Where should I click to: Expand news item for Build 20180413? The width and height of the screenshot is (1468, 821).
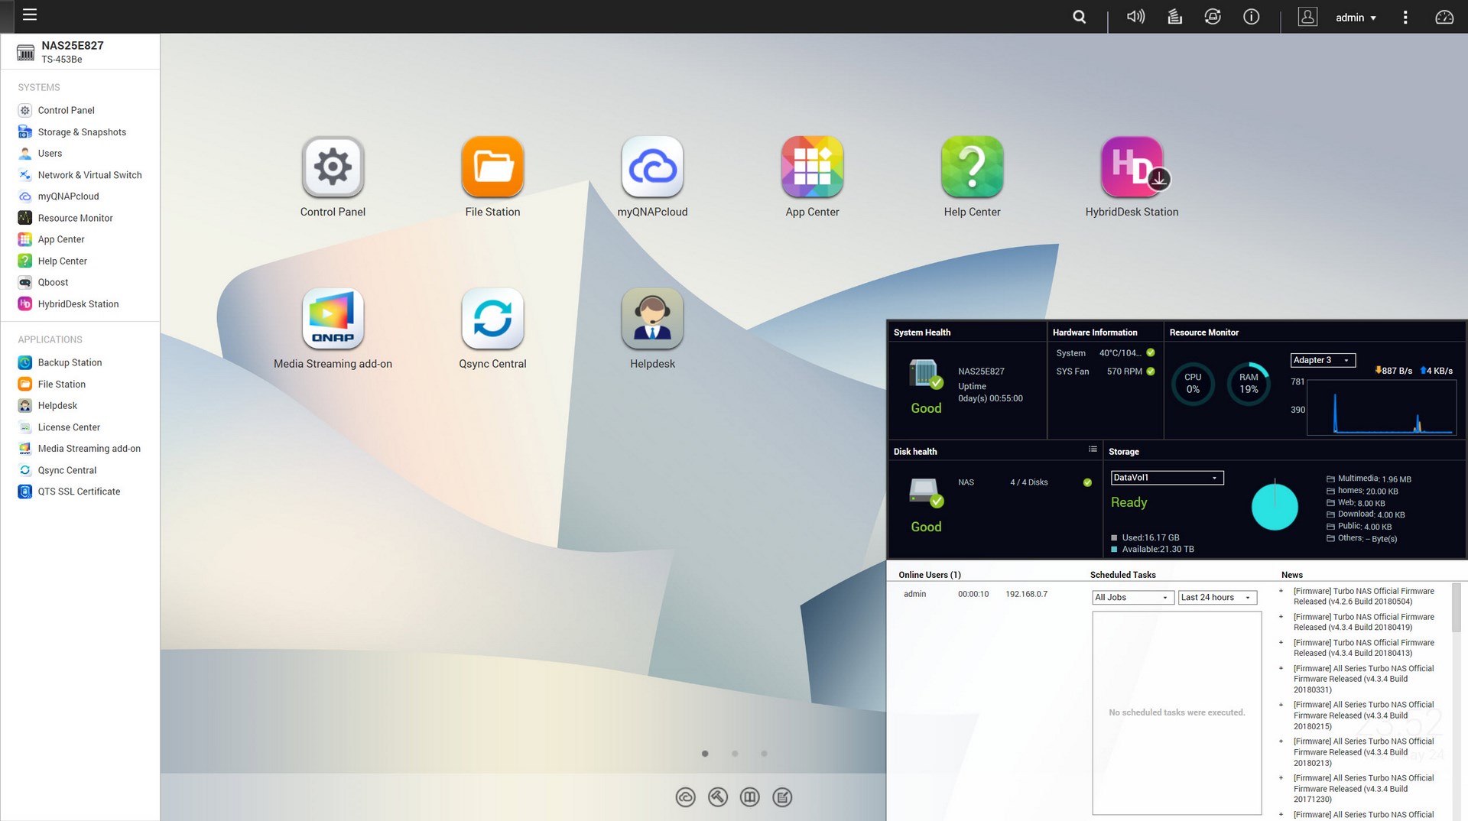tap(1281, 643)
